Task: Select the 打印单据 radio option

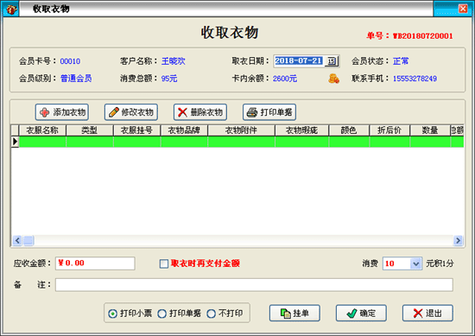Action: [162, 314]
